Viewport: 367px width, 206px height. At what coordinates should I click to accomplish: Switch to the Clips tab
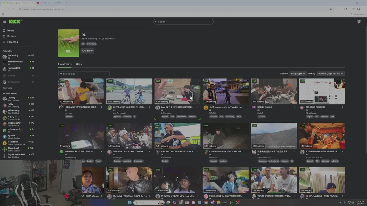tap(79, 64)
